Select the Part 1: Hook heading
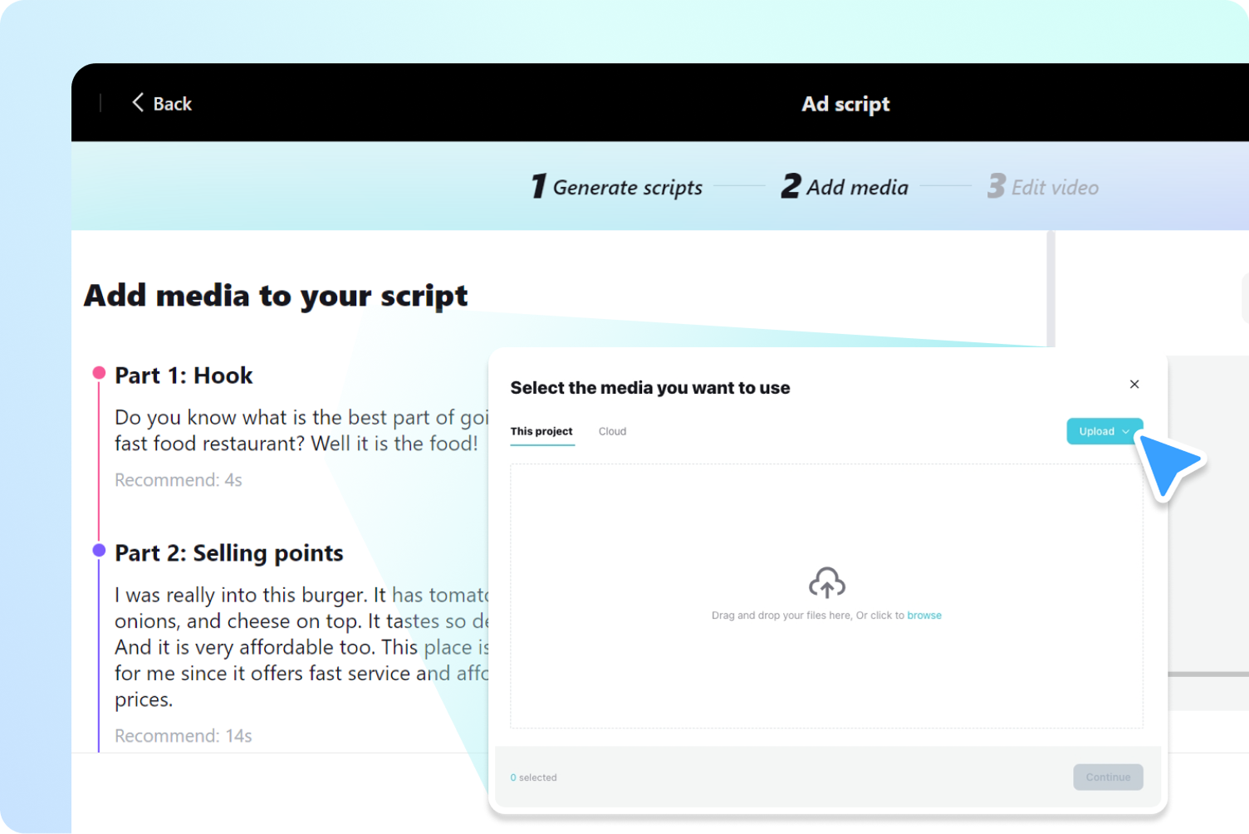 [184, 375]
